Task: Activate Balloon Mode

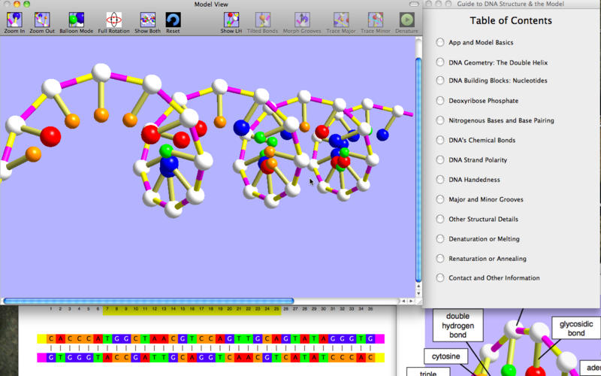Action: coord(77,23)
